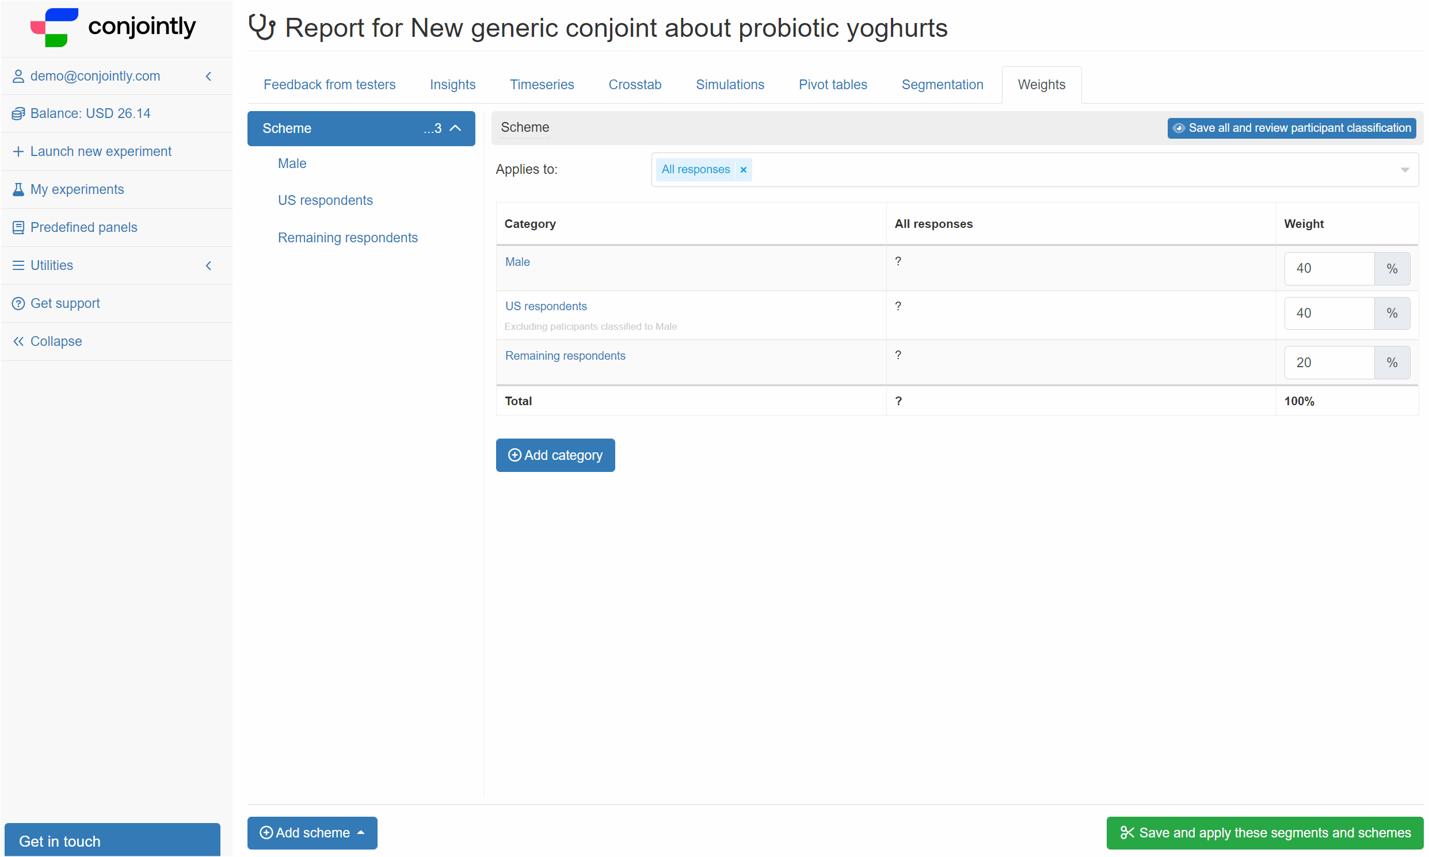Click the get support link
Screen dimensions: 1429x857
(64, 303)
